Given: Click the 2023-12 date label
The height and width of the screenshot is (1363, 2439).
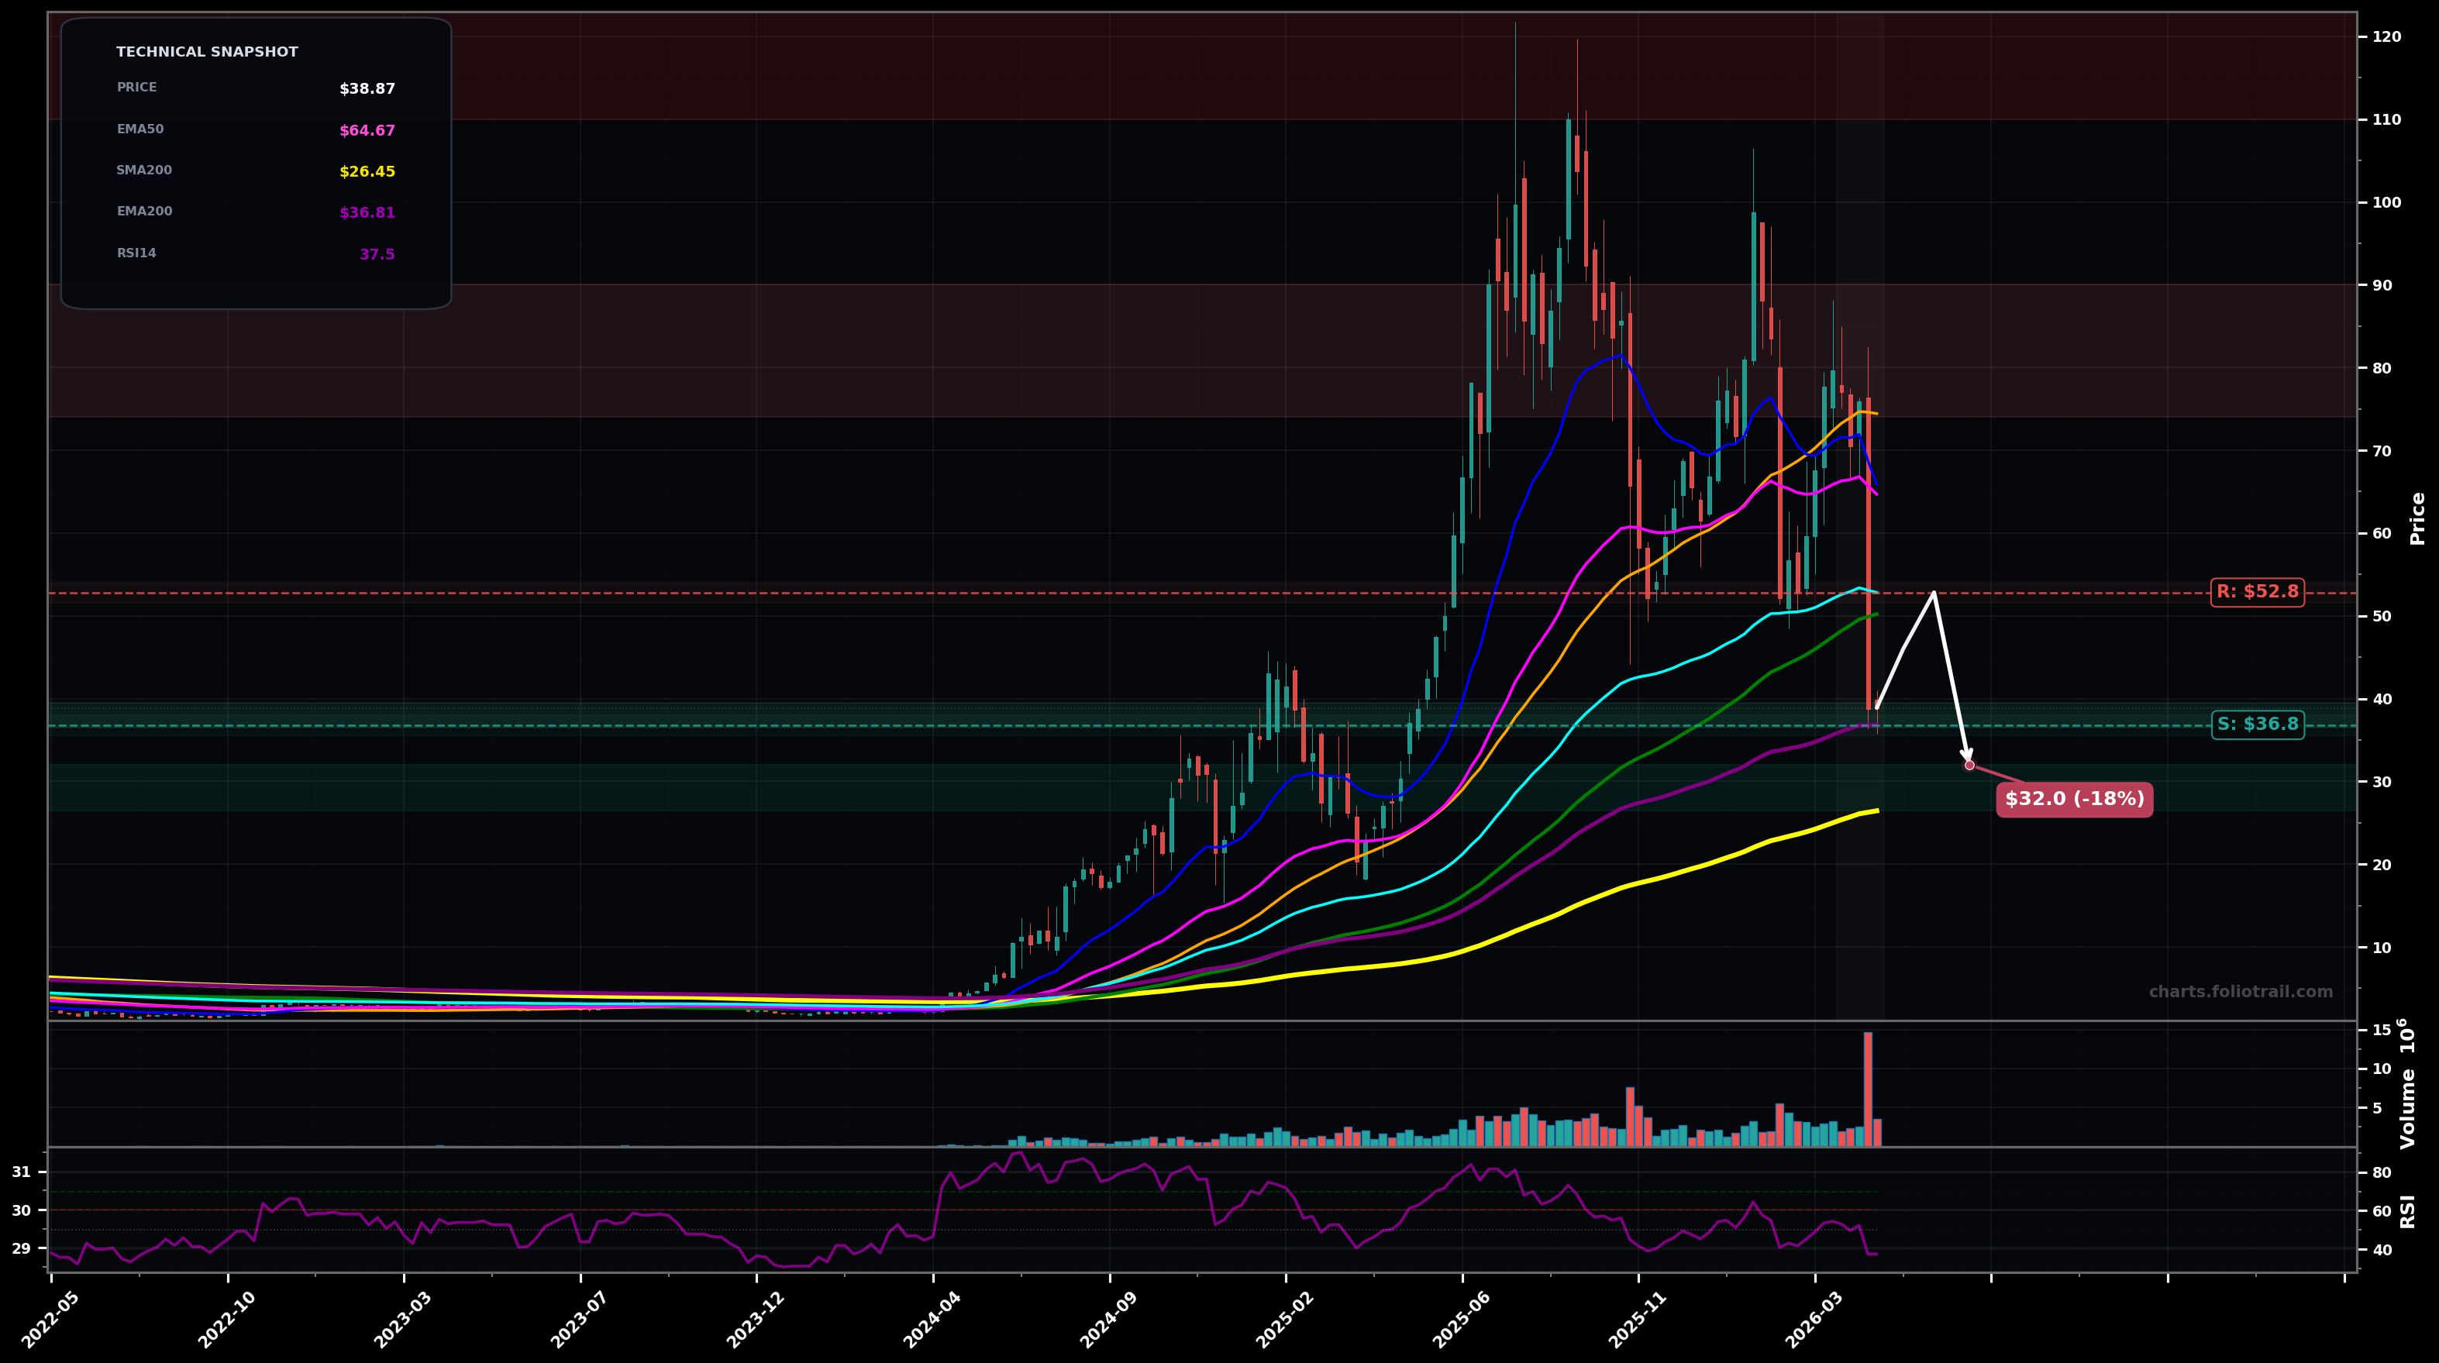Looking at the screenshot, I should pos(756,1319).
